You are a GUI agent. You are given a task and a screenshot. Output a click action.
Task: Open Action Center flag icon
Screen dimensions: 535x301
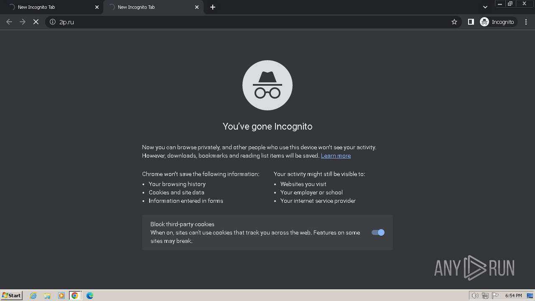[495, 296]
